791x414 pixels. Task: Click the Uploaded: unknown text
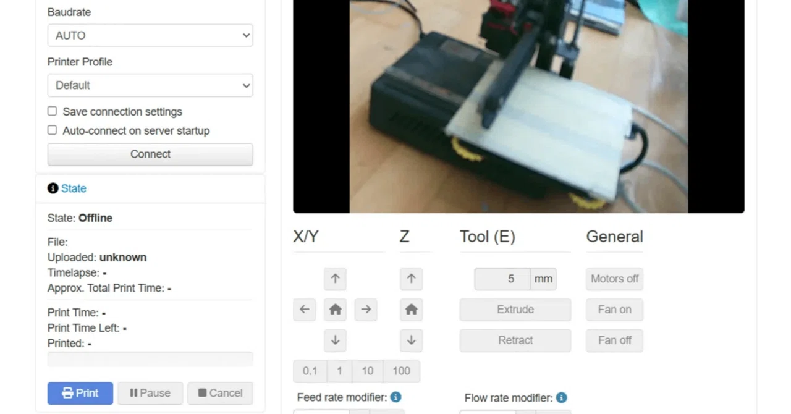[97, 257]
